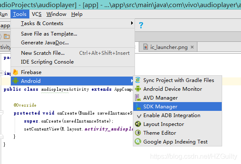Click setContentView code line
The image size is (241, 164).
coord(78,129)
